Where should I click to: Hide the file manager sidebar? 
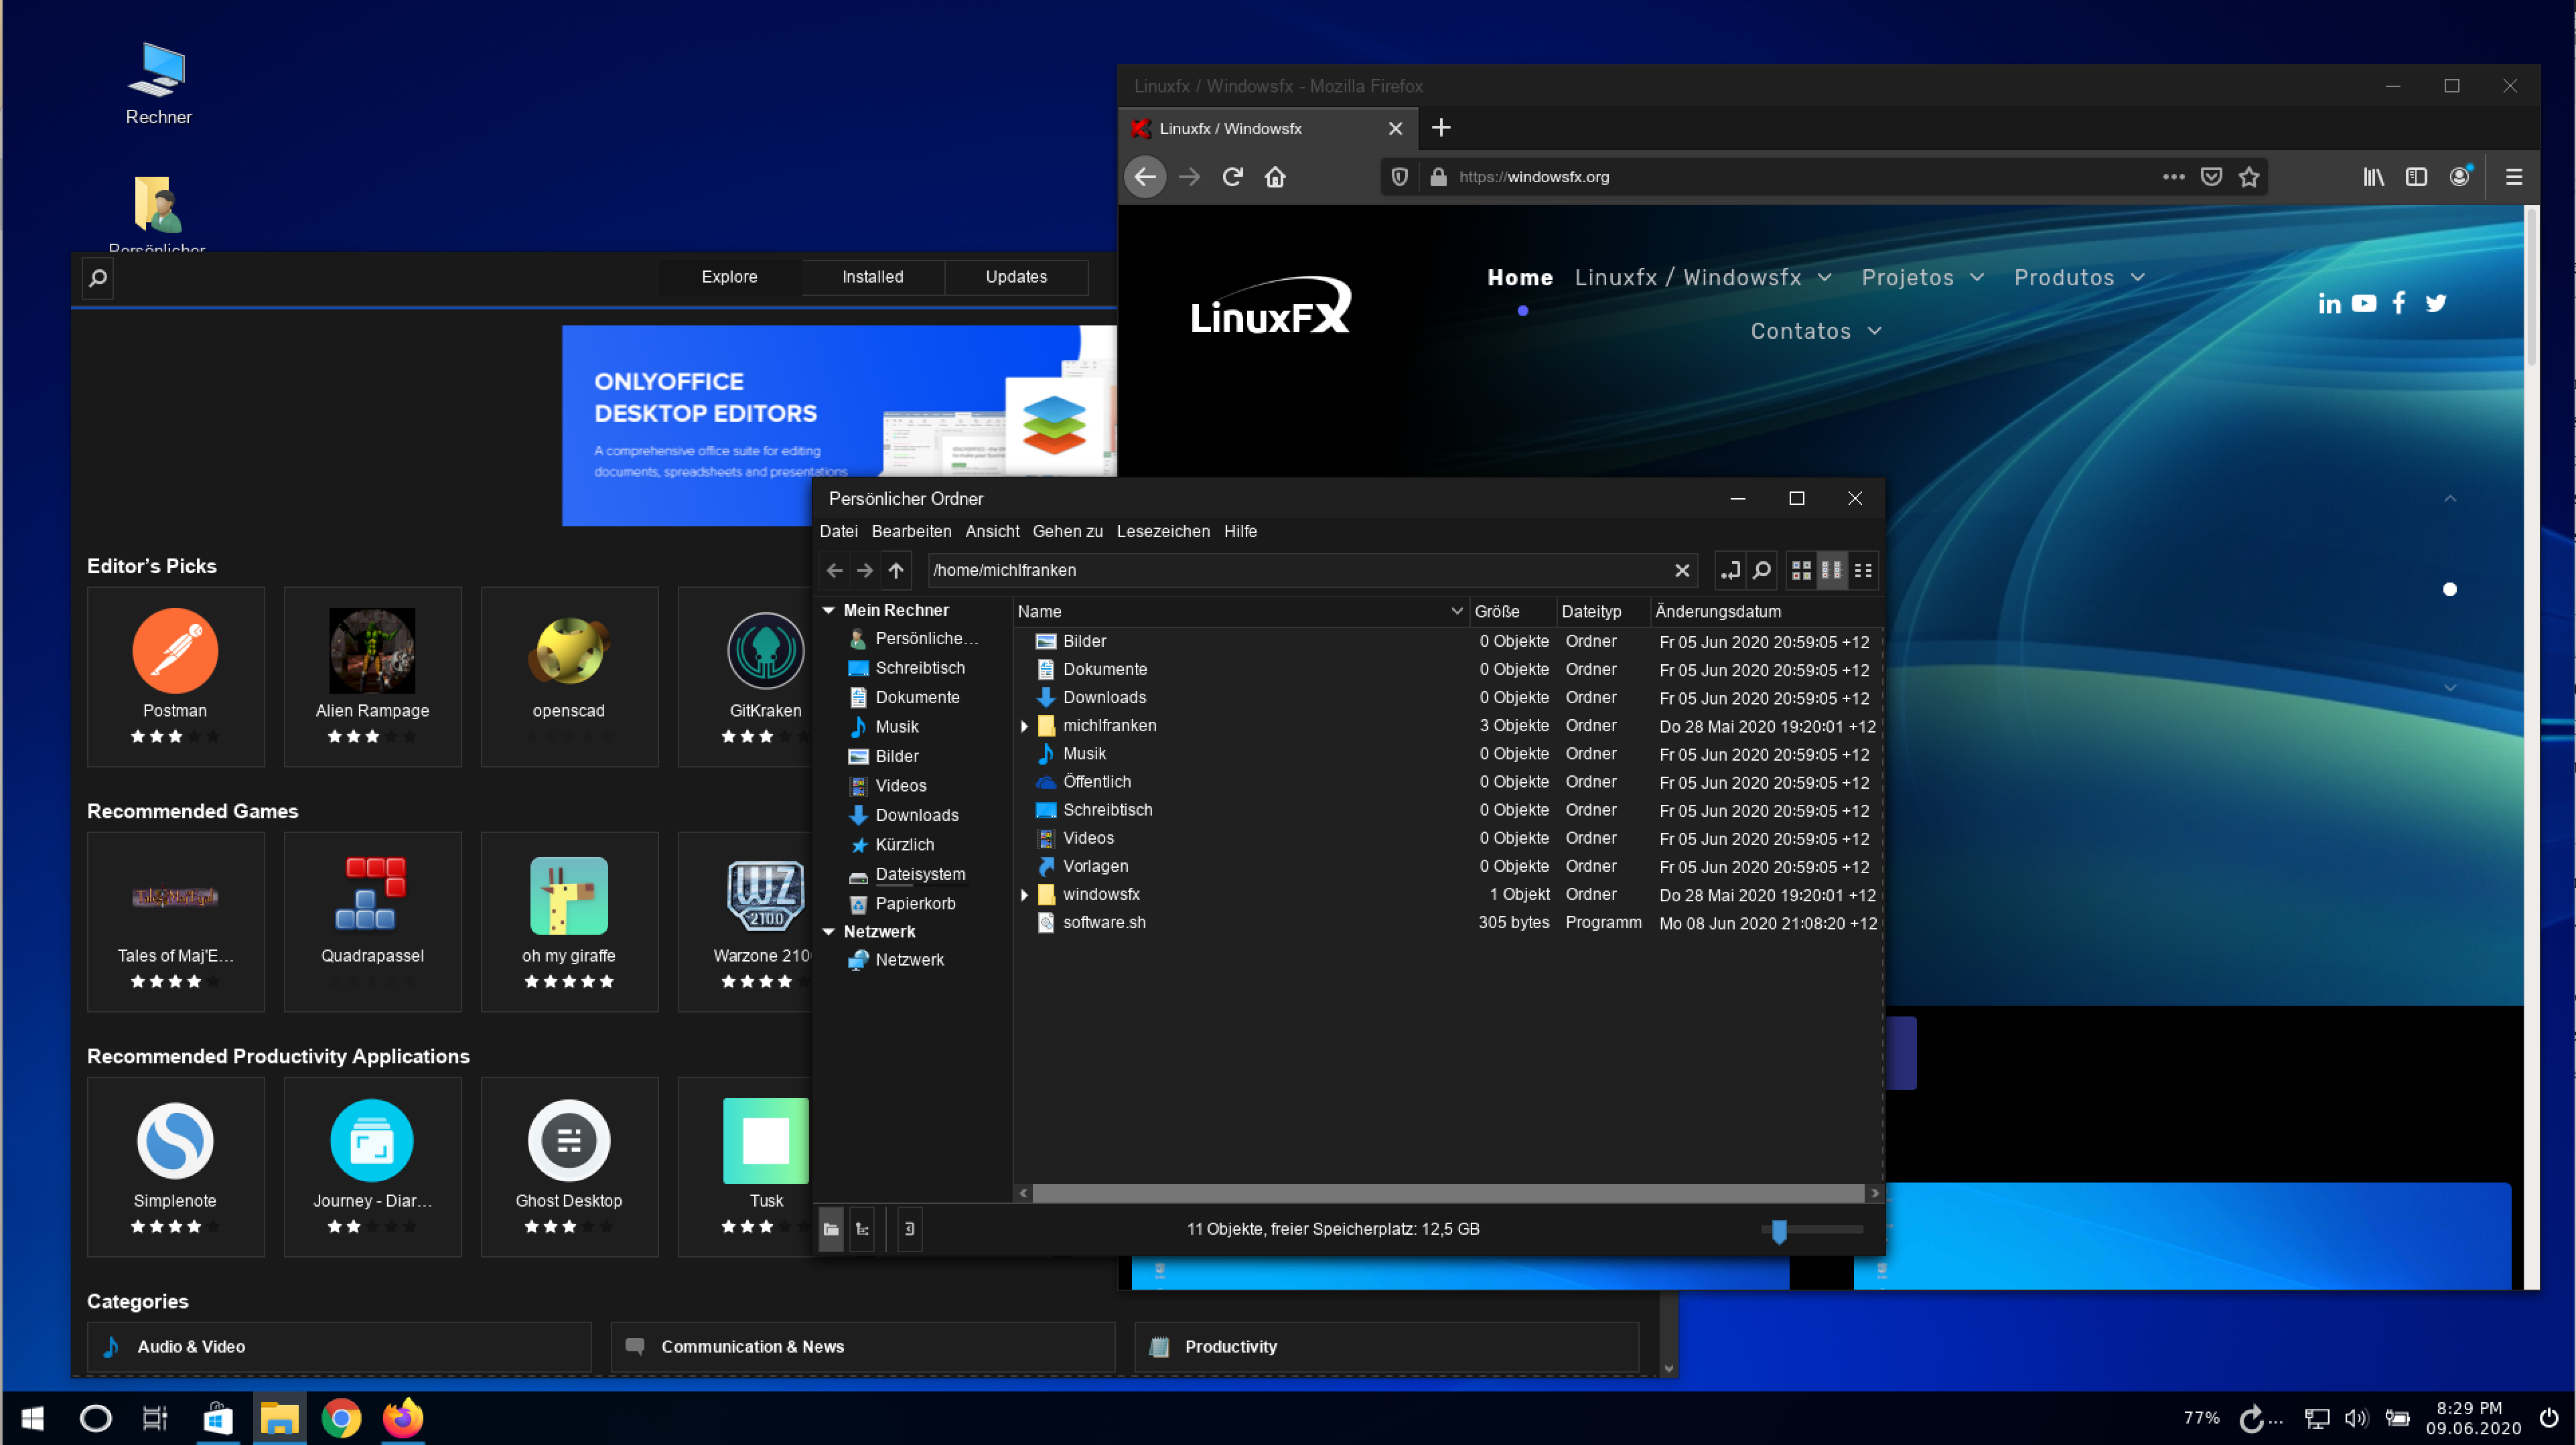[910, 1229]
